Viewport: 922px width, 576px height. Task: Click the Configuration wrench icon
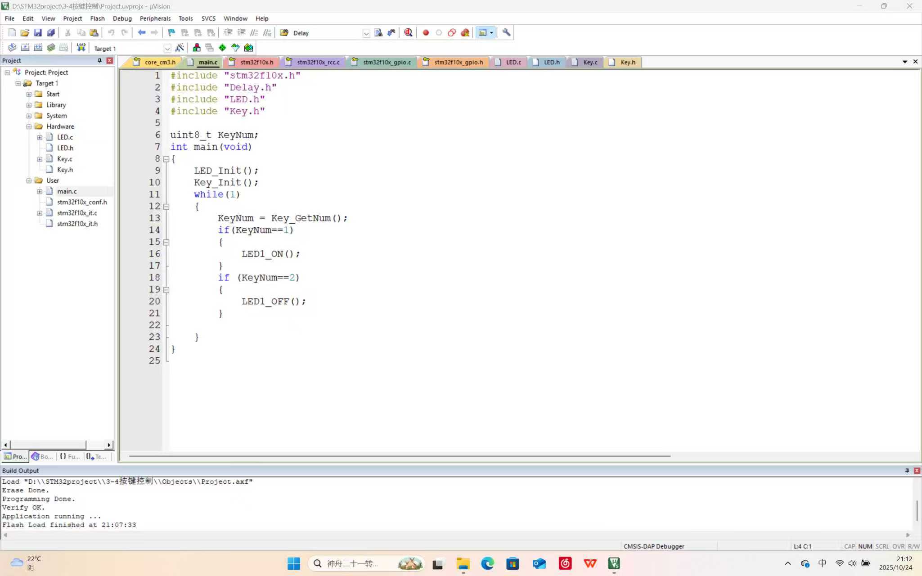(506, 32)
